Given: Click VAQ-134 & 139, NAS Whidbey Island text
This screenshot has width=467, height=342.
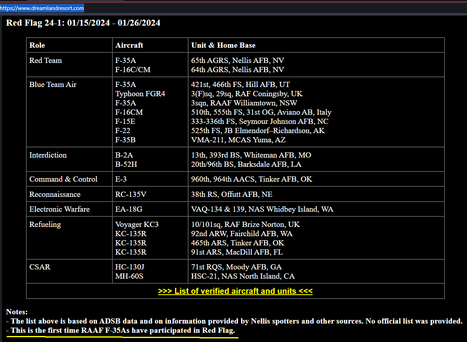Looking at the screenshot, I should click(262, 209).
